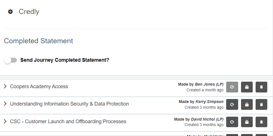Viewport: 273px width, 136px height.
Task: Delete the Coopers Academy Access journey
Action: click(x=261, y=87)
